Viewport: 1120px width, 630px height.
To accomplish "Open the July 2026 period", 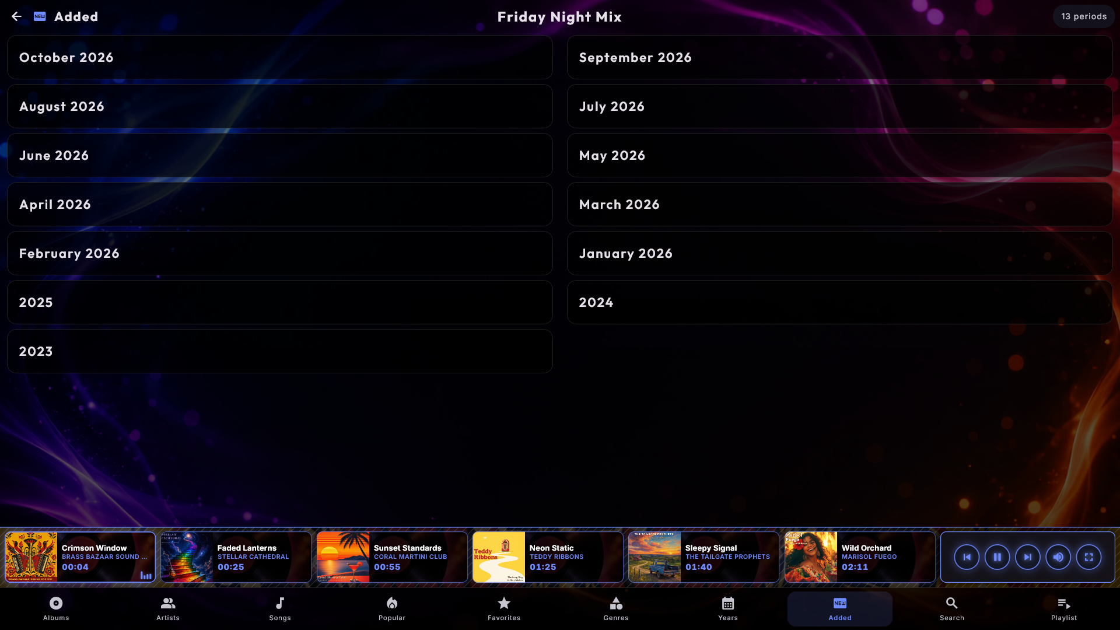I will [x=840, y=106].
